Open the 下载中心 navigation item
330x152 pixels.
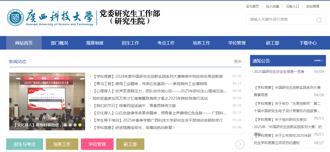tap(308, 43)
